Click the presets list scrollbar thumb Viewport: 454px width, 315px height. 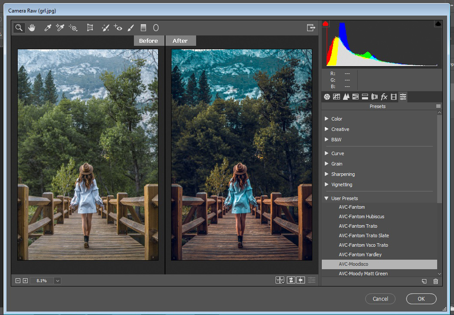coord(439,159)
